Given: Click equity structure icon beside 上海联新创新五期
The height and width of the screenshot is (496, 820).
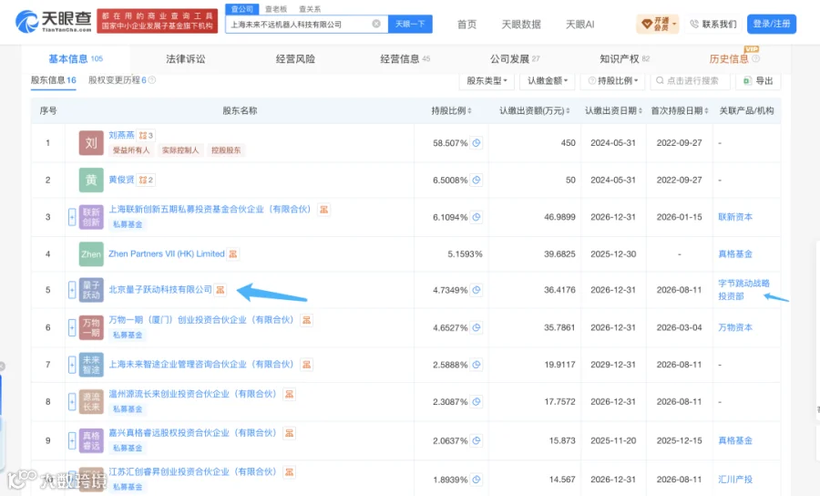Looking at the screenshot, I should coord(324,210).
